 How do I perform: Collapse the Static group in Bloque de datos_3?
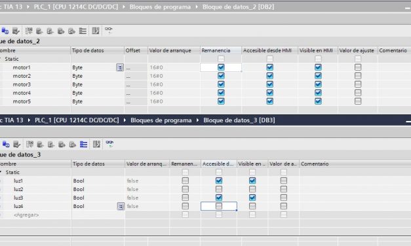[x=1, y=172]
